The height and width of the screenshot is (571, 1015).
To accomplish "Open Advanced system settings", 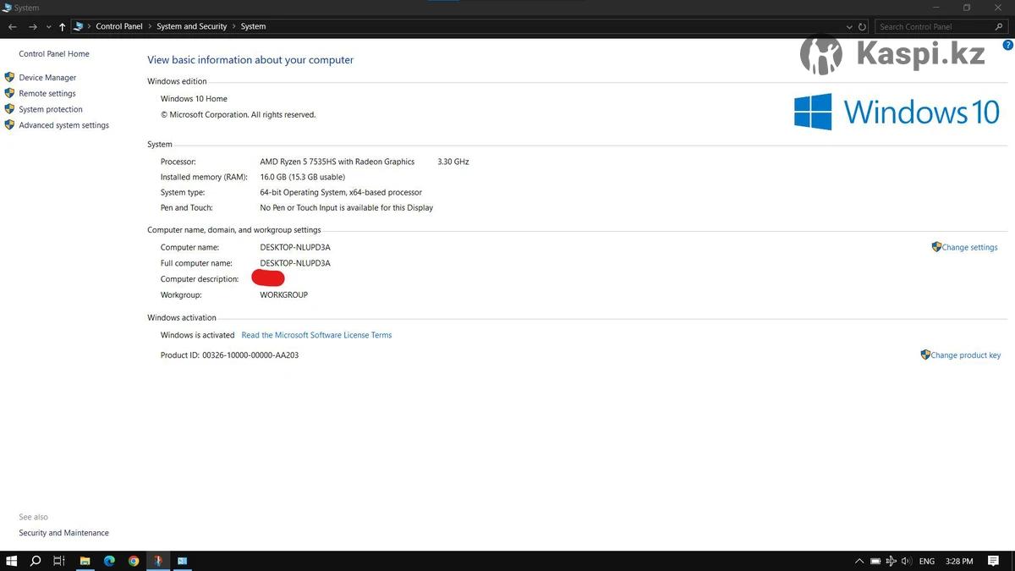I will (x=64, y=125).
